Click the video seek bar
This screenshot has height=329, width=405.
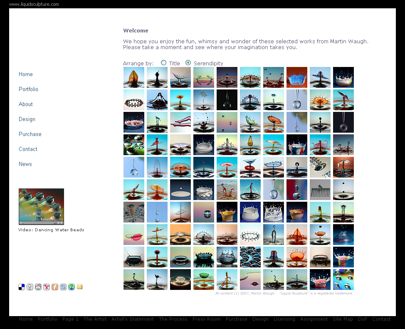coord(40,223)
